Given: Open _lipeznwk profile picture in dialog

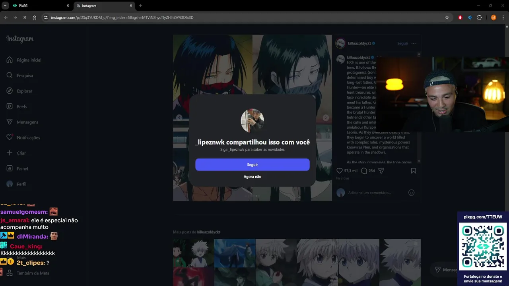Looking at the screenshot, I should click(x=252, y=121).
